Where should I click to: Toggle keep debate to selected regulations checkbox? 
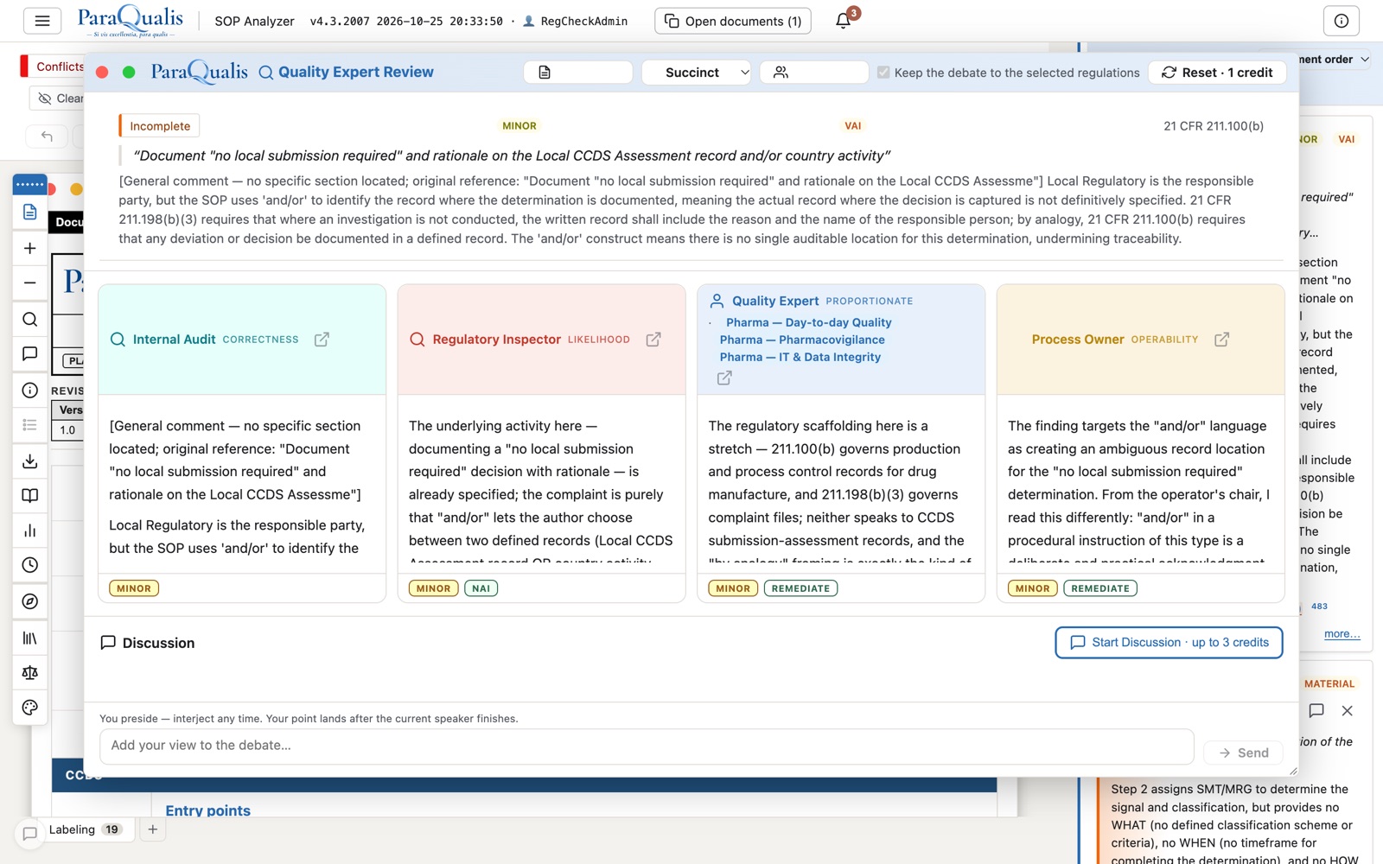[883, 73]
